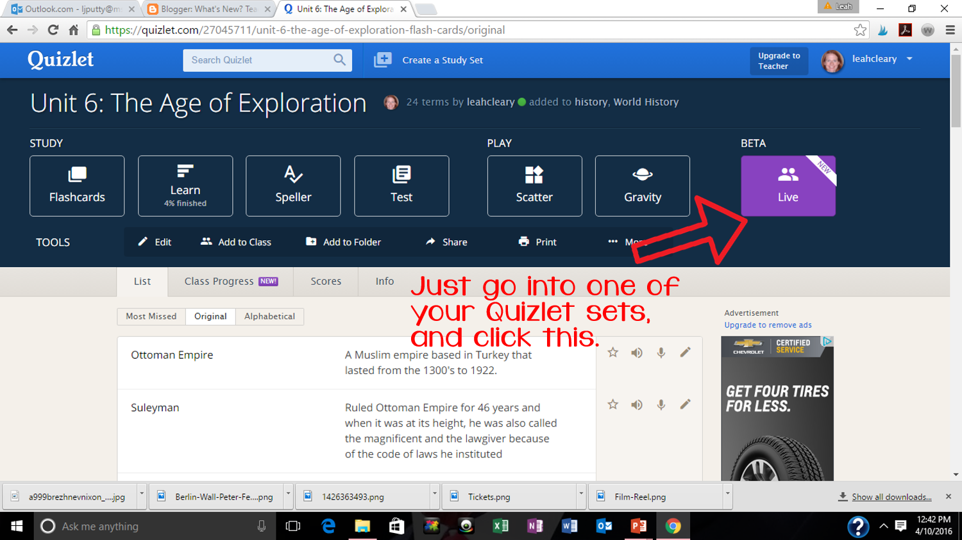
Task: Open Windows Start menu
Action: 17,526
